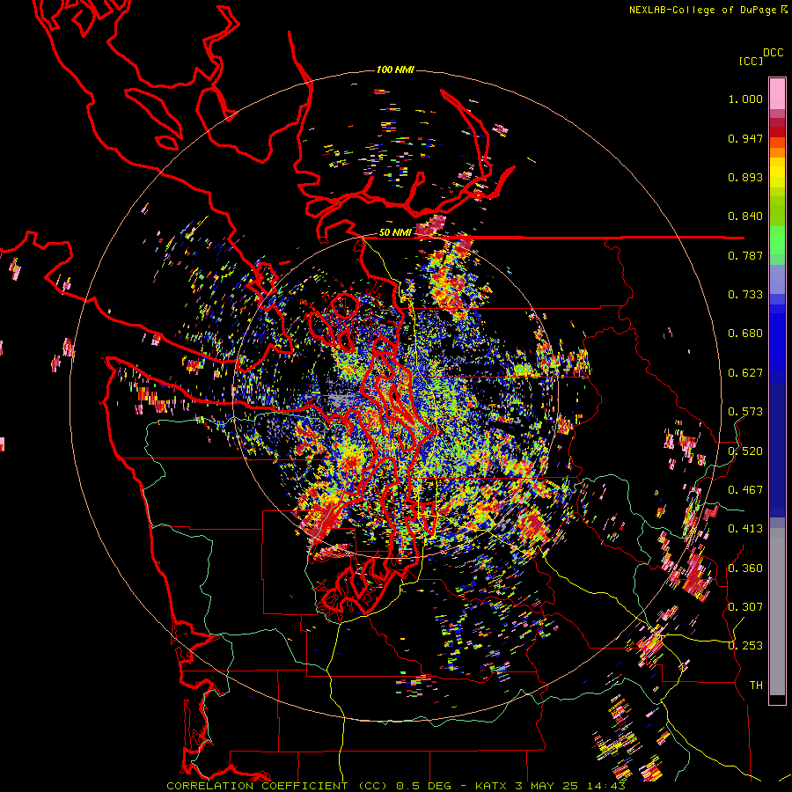792x792 pixels.
Task: Click the 0.573 scale value
Action: coord(745,412)
